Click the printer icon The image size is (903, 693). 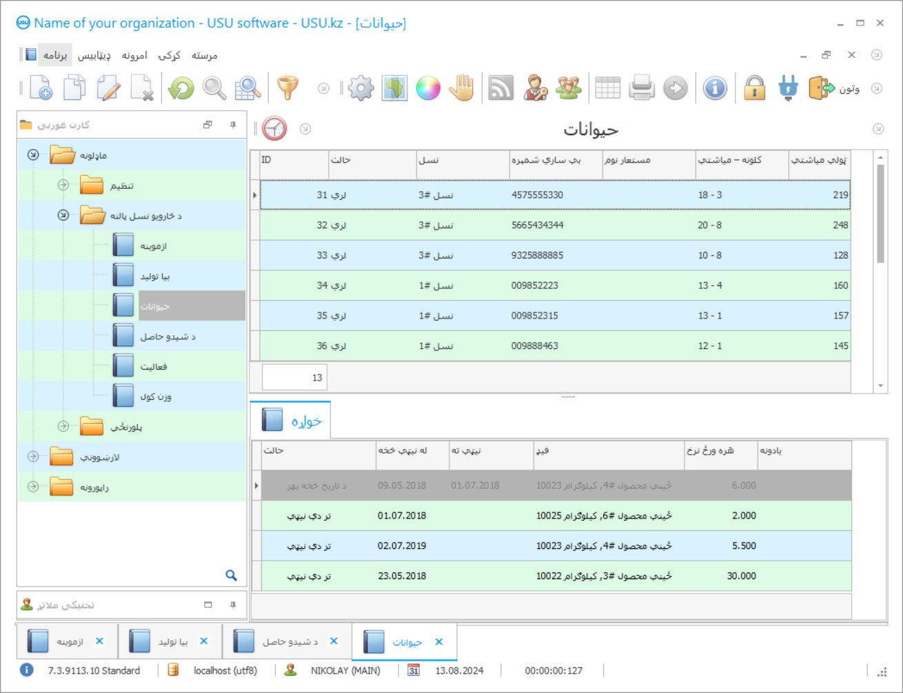641,88
